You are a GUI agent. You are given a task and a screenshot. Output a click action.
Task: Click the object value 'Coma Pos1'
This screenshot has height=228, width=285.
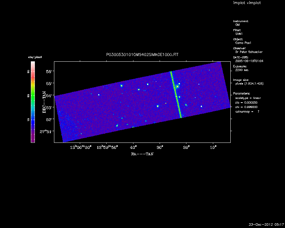tap(243, 43)
